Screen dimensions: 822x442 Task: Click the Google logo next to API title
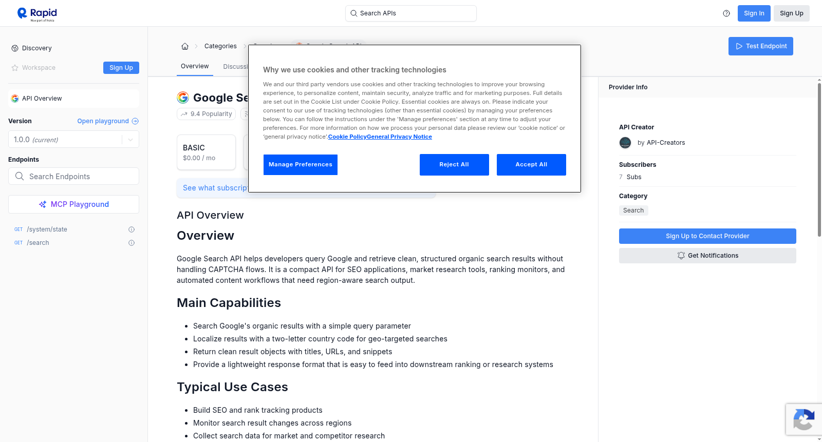coord(183,98)
